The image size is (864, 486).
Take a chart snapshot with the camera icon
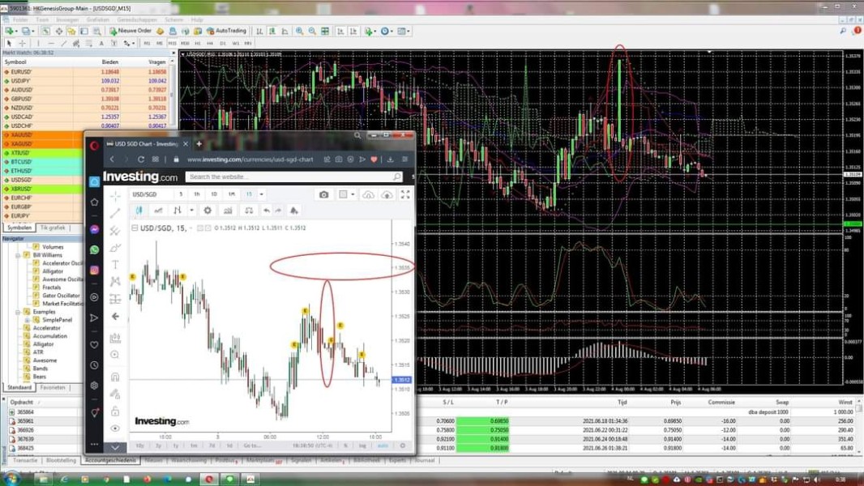tap(324, 194)
